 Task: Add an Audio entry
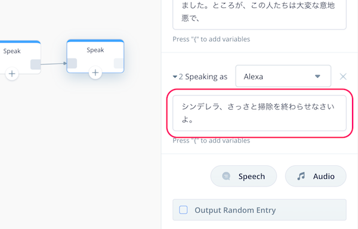coord(316,176)
